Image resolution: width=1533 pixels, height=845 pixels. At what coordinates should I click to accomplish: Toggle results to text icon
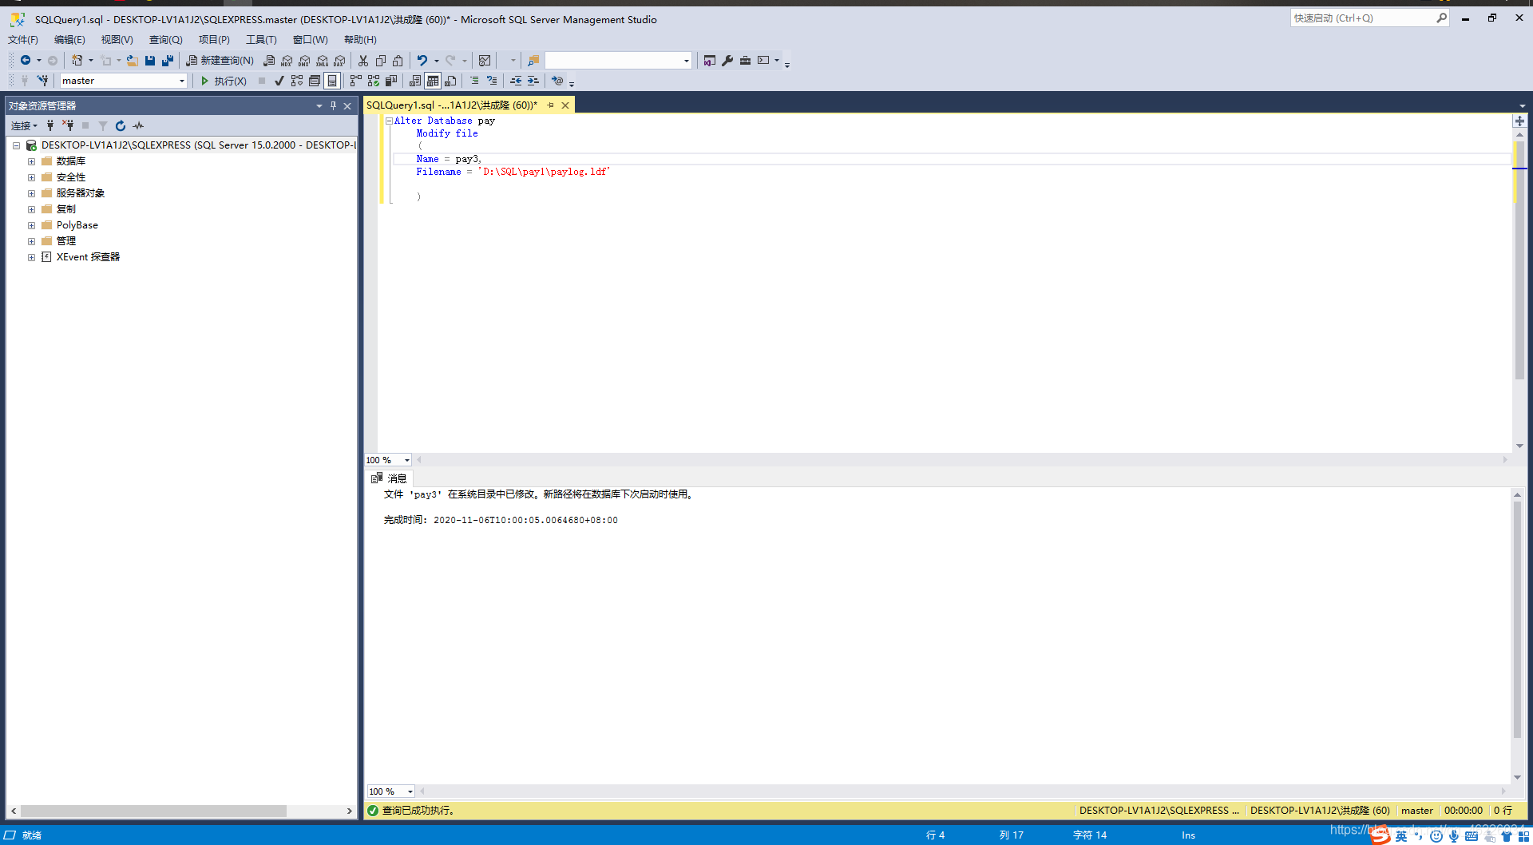(415, 81)
